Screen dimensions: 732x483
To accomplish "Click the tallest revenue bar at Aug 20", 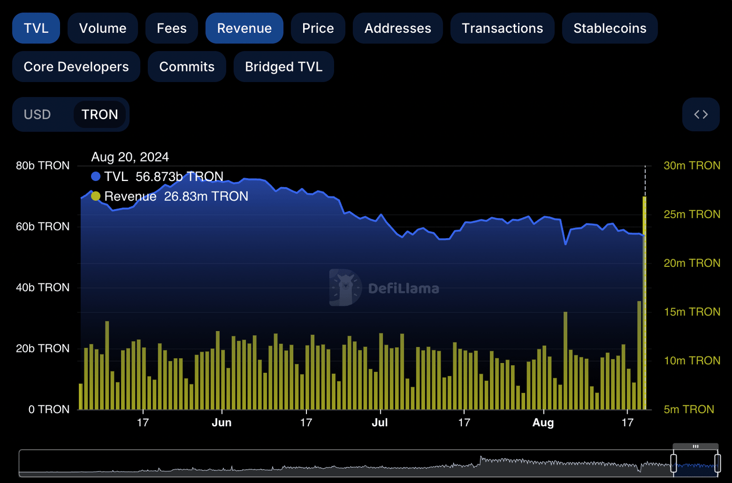I will tap(644, 303).
